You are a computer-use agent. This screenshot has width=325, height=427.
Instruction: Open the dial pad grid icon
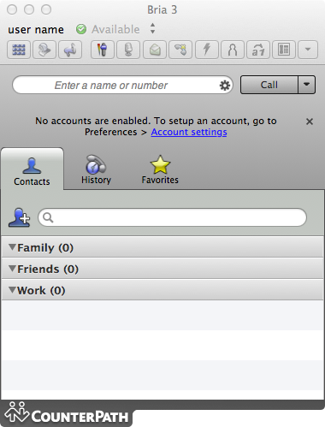(19, 50)
